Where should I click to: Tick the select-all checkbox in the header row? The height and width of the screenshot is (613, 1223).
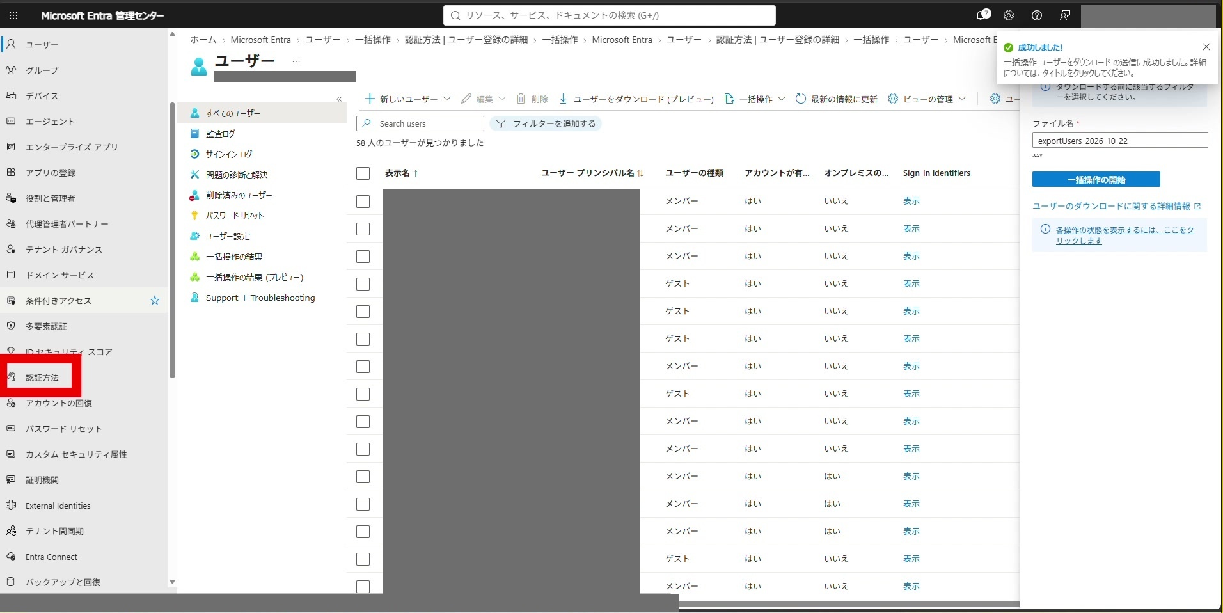tap(363, 173)
